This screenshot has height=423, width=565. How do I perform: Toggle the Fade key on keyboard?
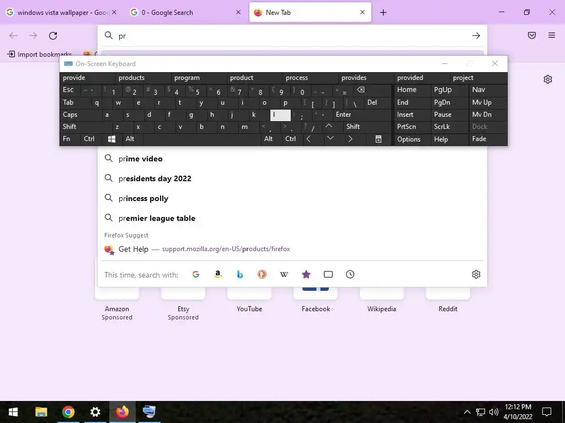click(x=488, y=139)
